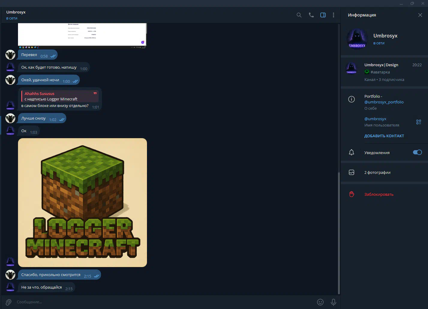Click Umbrosyx avatar beside "Не за что" message
This screenshot has width=428, height=309.
tap(10, 287)
